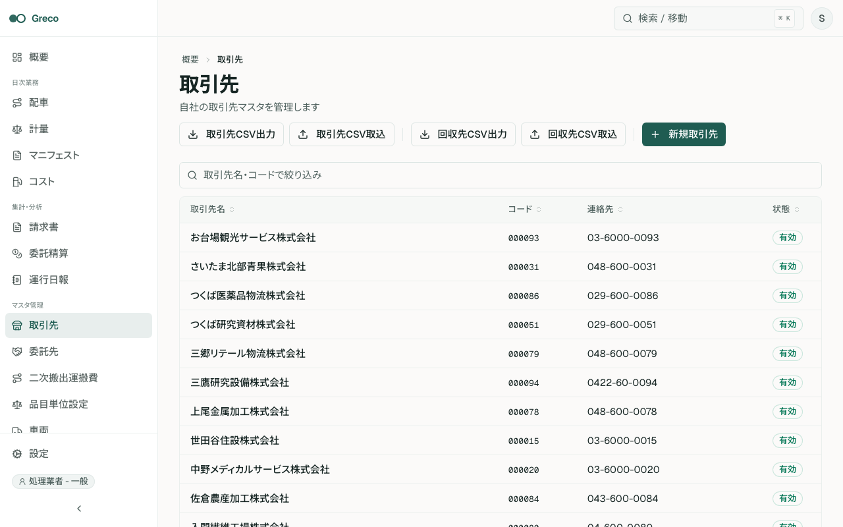Open 配車 dispatch via its icon

pyautogui.click(x=17, y=103)
